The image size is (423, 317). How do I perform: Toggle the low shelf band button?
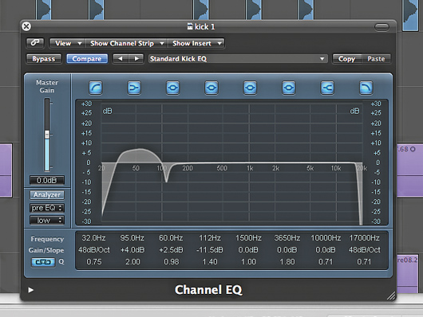pyautogui.click(x=134, y=88)
